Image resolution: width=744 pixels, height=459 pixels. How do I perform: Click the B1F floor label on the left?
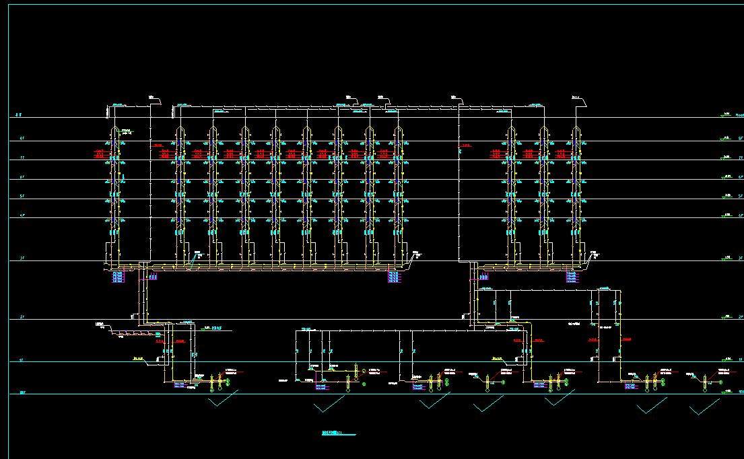[x=22, y=392]
